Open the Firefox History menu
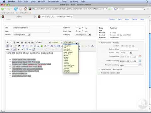 tap(42, 2)
